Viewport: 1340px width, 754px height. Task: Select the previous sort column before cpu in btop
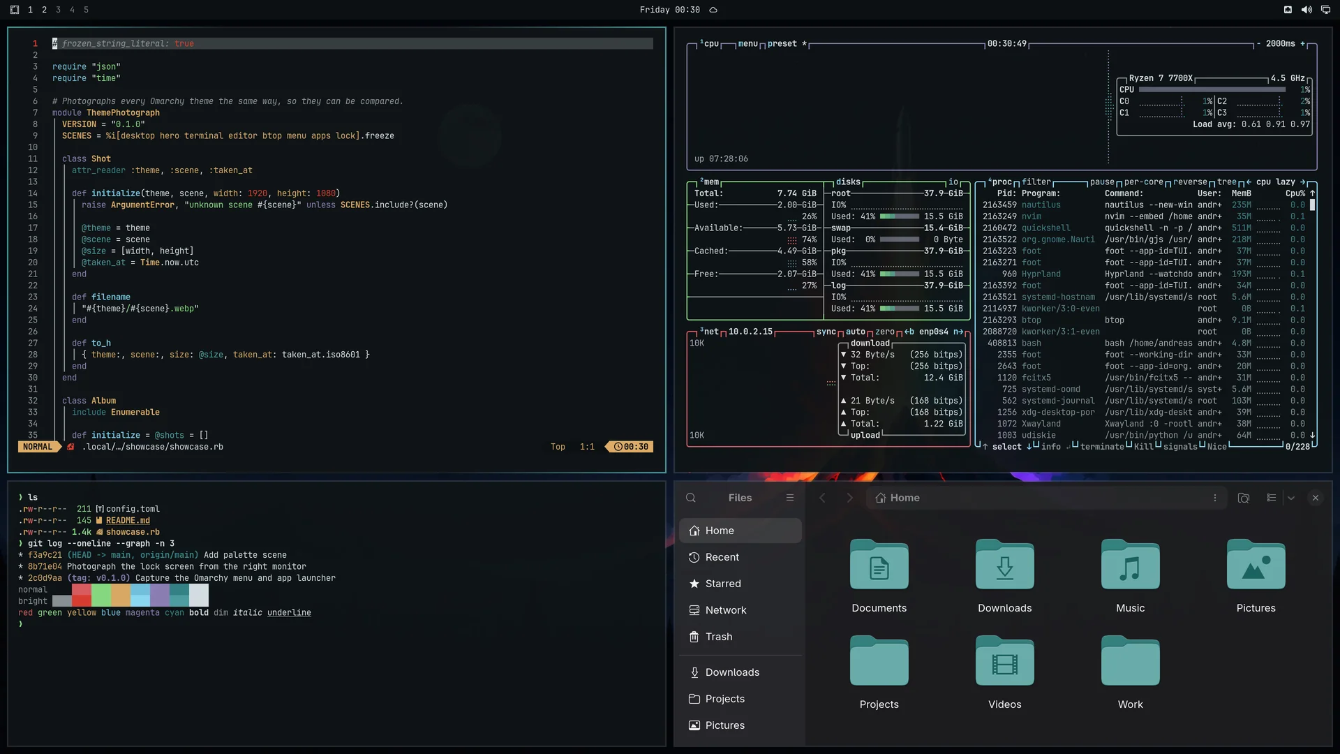1249,182
